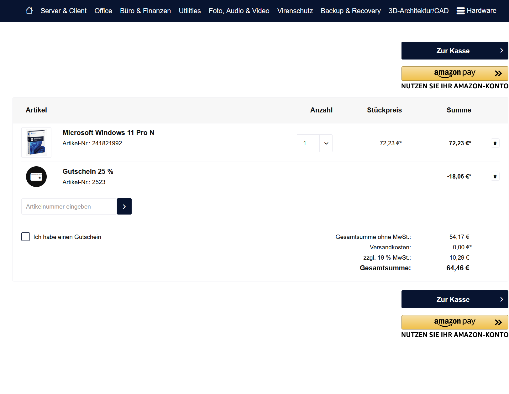Click the top Zur Kasse button
509x394 pixels.
click(455, 50)
